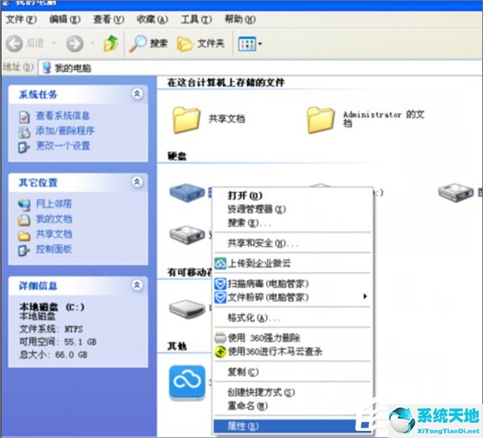Click the 网上邻居 globe icon

[x=24, y=205]
